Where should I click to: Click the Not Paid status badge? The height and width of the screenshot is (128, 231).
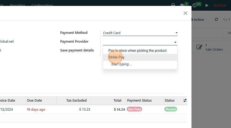[135, 109]
